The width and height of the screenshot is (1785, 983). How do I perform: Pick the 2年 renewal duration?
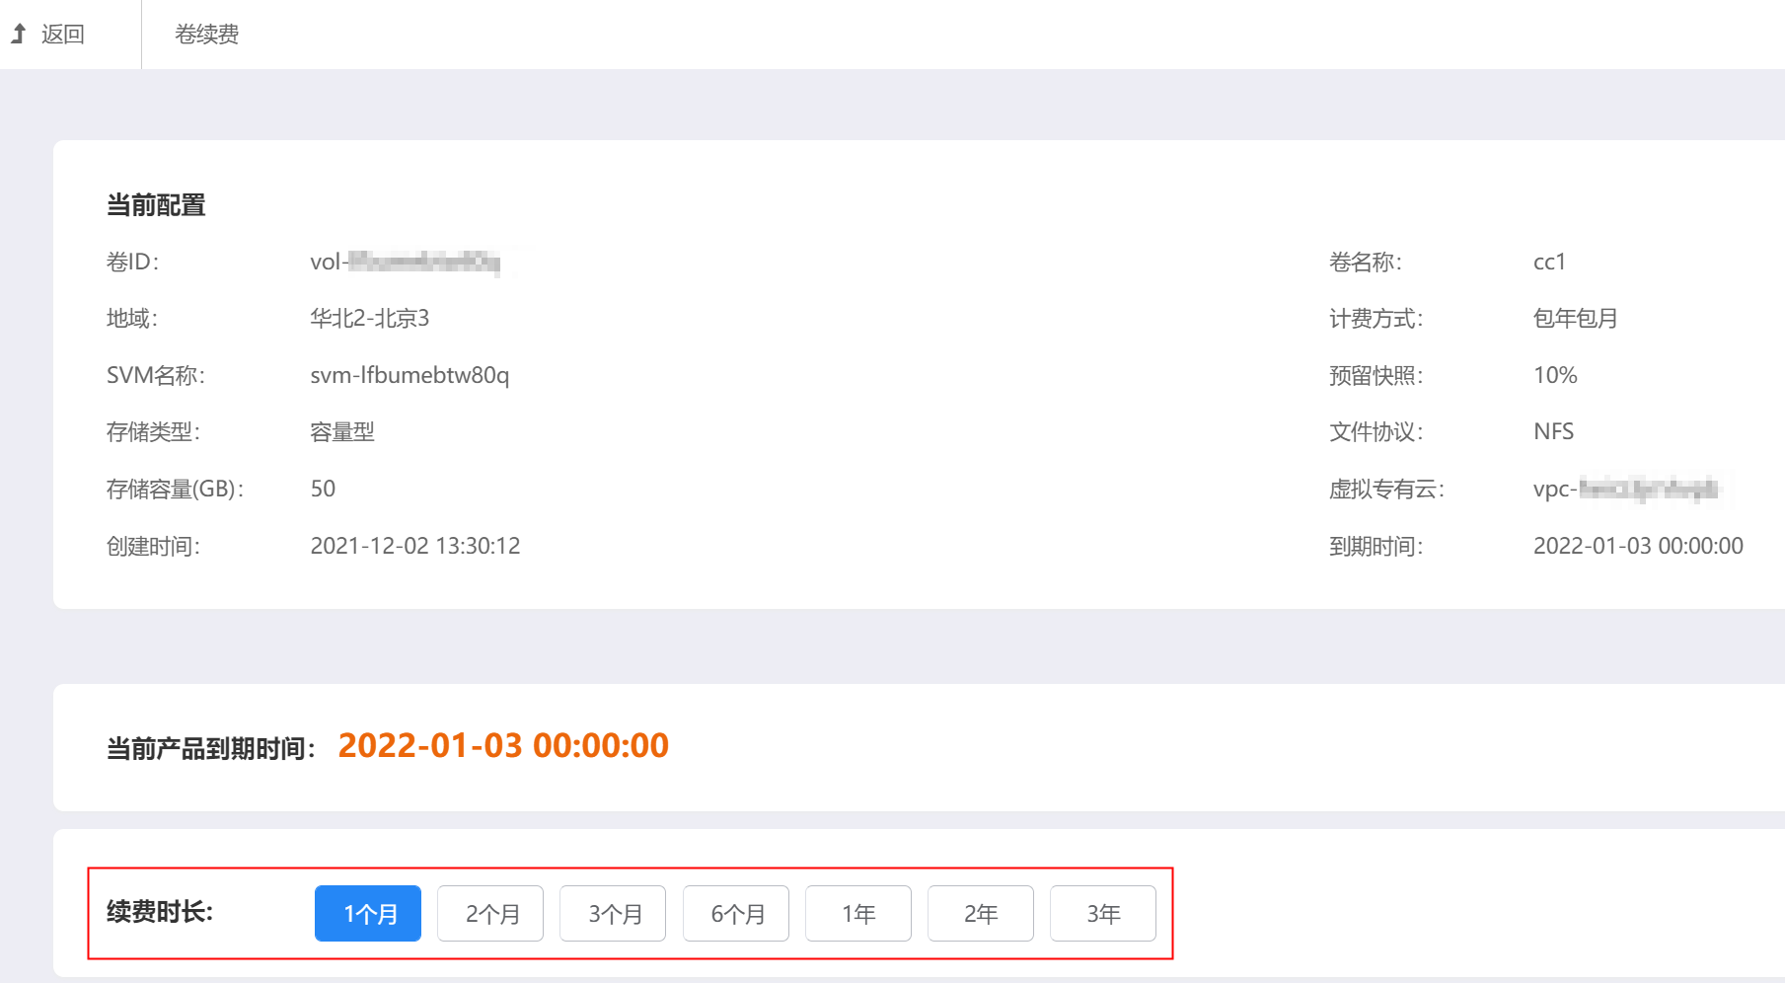coord(981,914)
